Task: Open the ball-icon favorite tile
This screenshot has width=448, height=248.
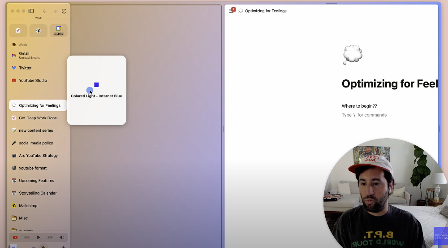Action: pyautogui.click(x=38, y=30)
